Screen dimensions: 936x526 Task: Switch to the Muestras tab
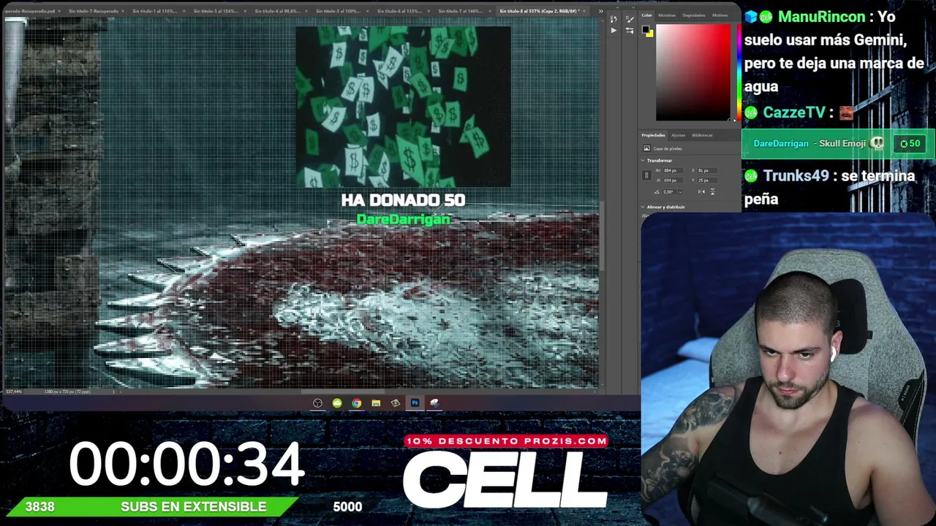(x=667, y=15)
